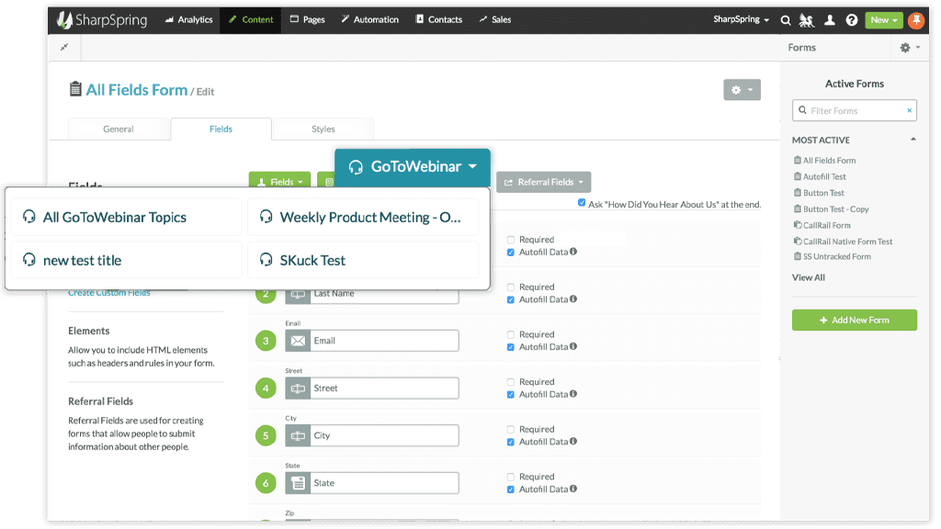Click View All forms link

[809, 277]
